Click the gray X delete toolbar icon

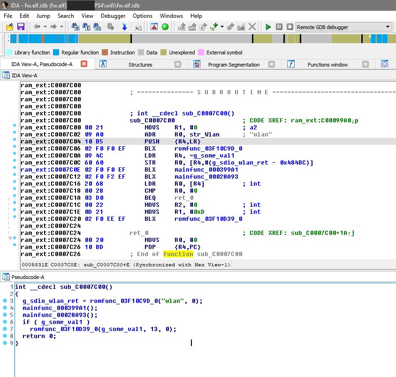tap(252, 27)
